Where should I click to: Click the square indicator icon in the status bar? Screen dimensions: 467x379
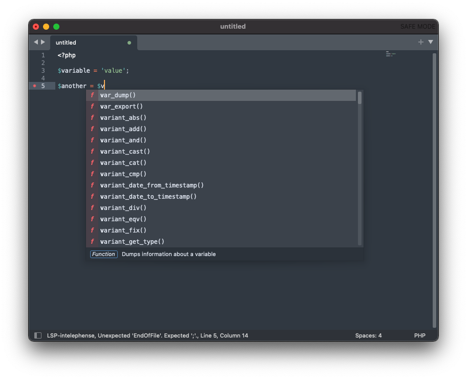point(38,335)
